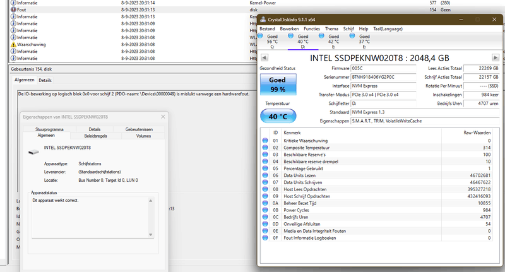
Task: Open the Thema menu
Action: (331, 28)
